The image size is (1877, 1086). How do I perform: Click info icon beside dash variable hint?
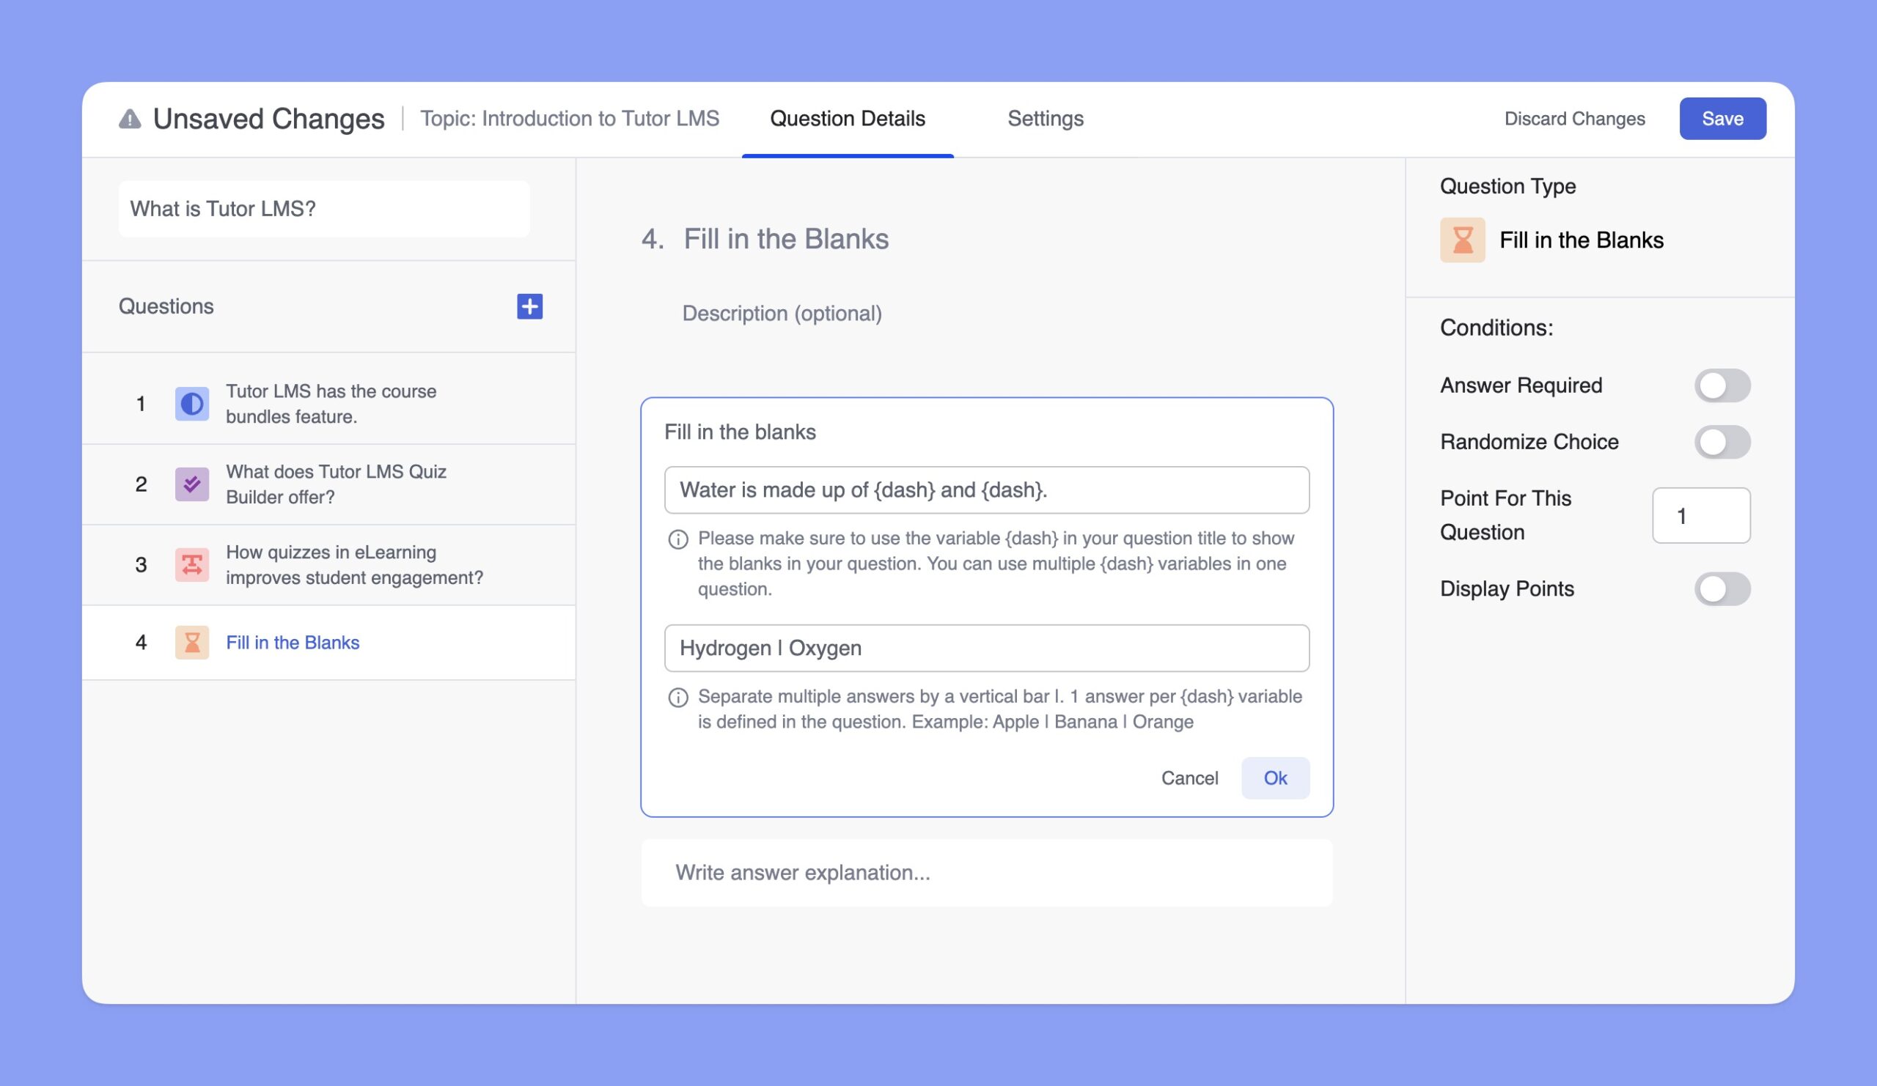pyautogui.click(x=677, y=539)
